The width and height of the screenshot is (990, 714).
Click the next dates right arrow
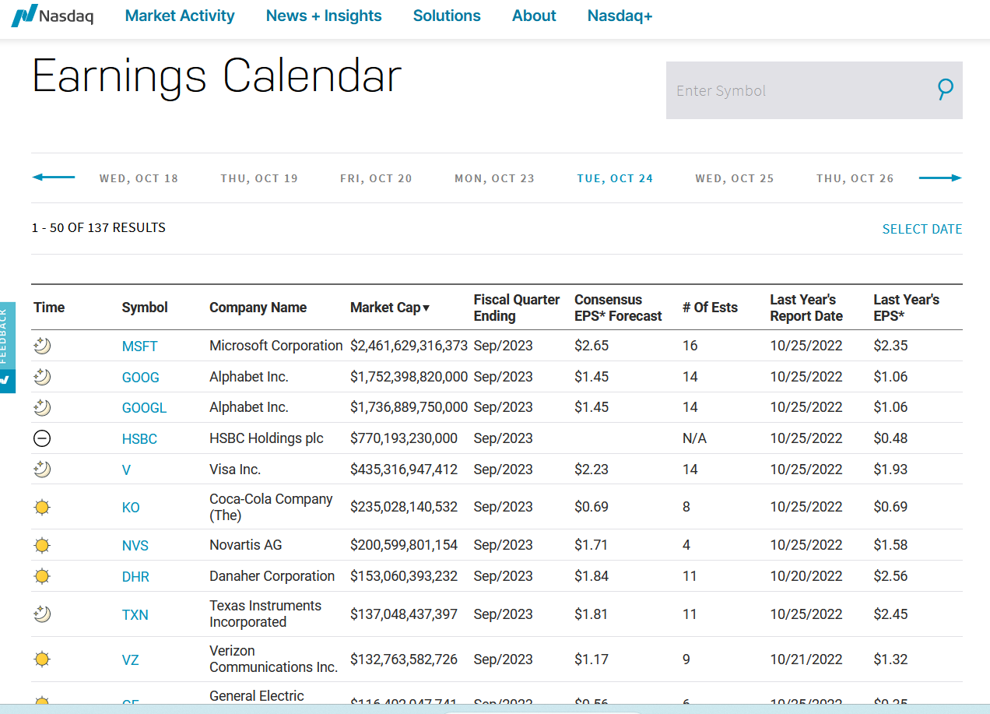tap(940, 178)
